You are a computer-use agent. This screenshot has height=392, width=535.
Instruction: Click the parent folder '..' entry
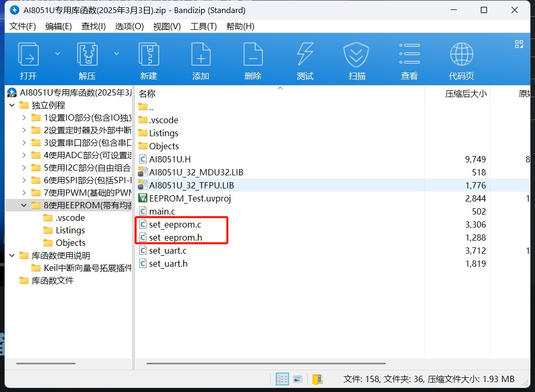point(145,107)
